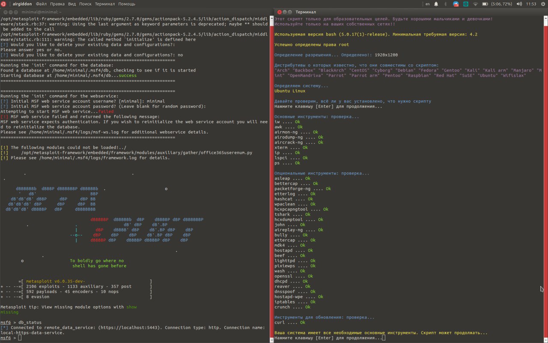The image size is (548, 343).
Task: Open the Вид menu
Action: (72, 4)
